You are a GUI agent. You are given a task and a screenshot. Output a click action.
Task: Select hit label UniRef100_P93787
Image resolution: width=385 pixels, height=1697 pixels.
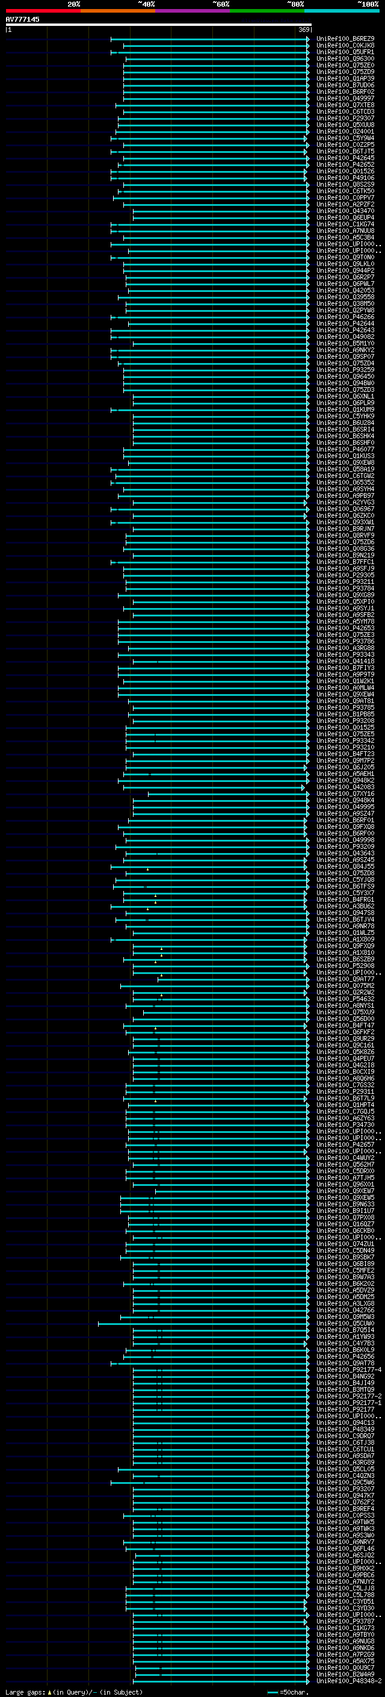[345, 1622]
